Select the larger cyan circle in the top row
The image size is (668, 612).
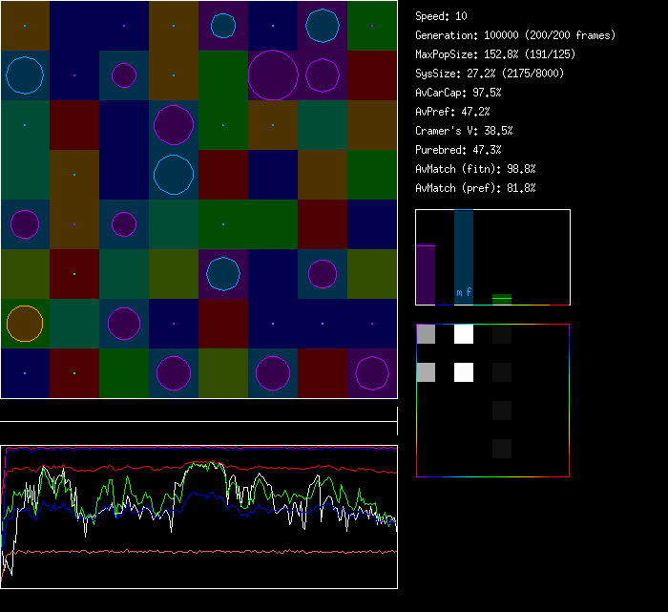click(x=323, y=26)
